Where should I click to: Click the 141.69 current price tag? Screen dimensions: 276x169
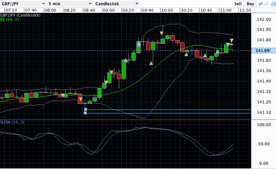264,50
